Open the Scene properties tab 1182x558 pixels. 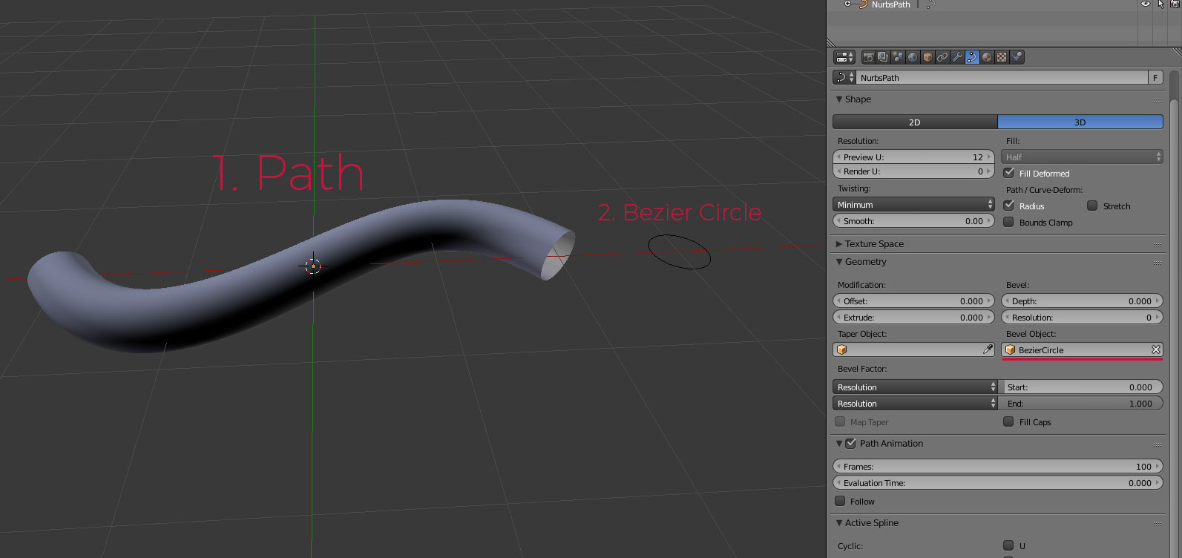click(x=898, y=57)
